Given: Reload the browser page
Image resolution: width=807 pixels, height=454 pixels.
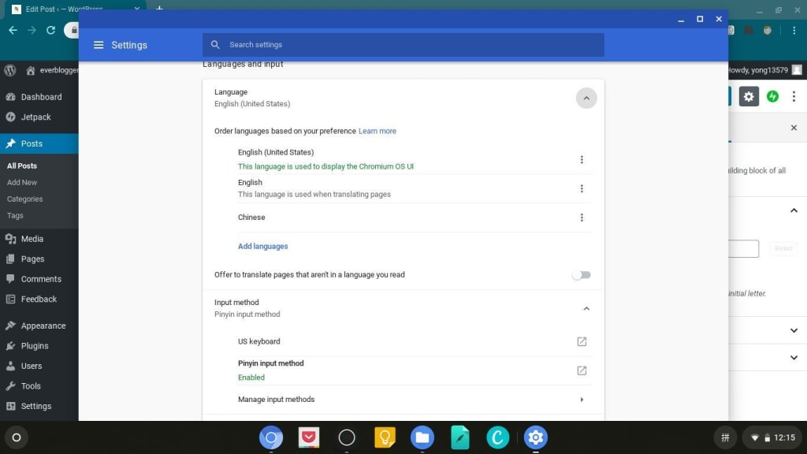Looking at the screenshot, I should [x=50, y=31].
